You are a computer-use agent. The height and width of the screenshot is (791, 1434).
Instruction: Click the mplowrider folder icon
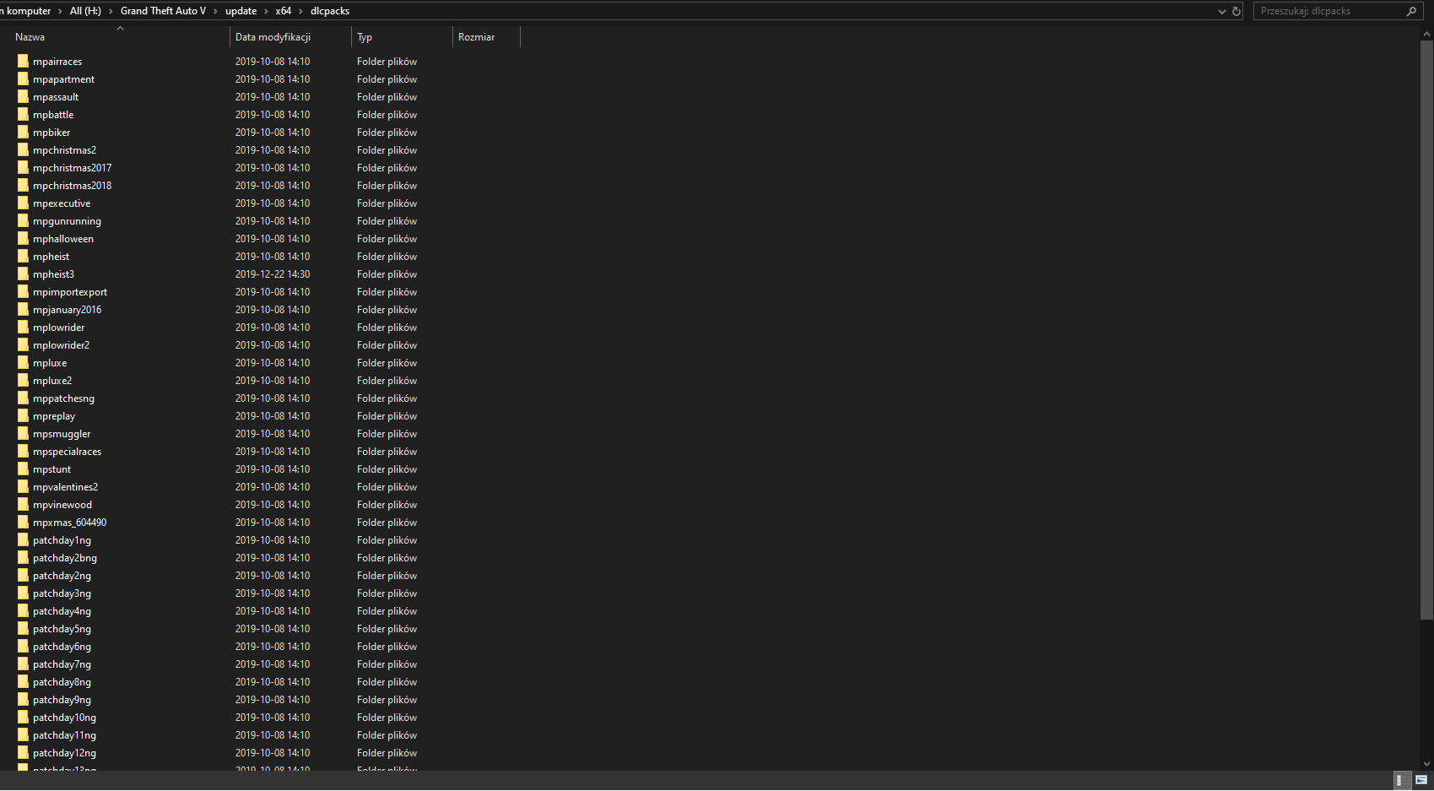tap(23, 327)
